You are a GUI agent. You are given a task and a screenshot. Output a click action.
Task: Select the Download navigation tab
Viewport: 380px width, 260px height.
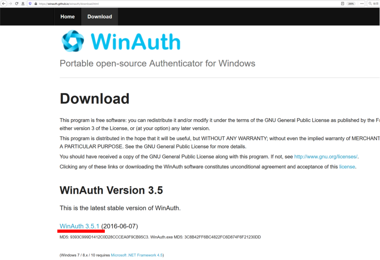99,16
